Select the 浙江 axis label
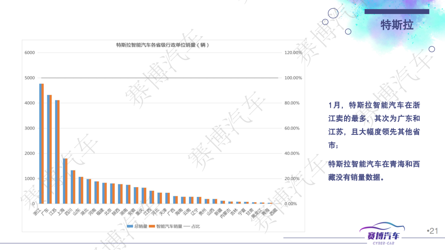The image size is (445, 250). pyautogui.click(x=37, y=212)
